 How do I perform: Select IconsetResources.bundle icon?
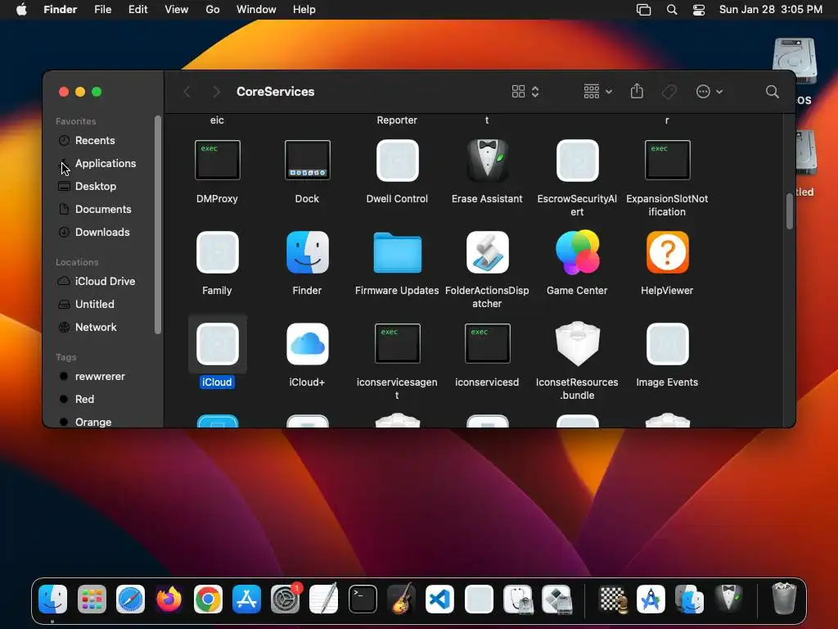(577, 343)
